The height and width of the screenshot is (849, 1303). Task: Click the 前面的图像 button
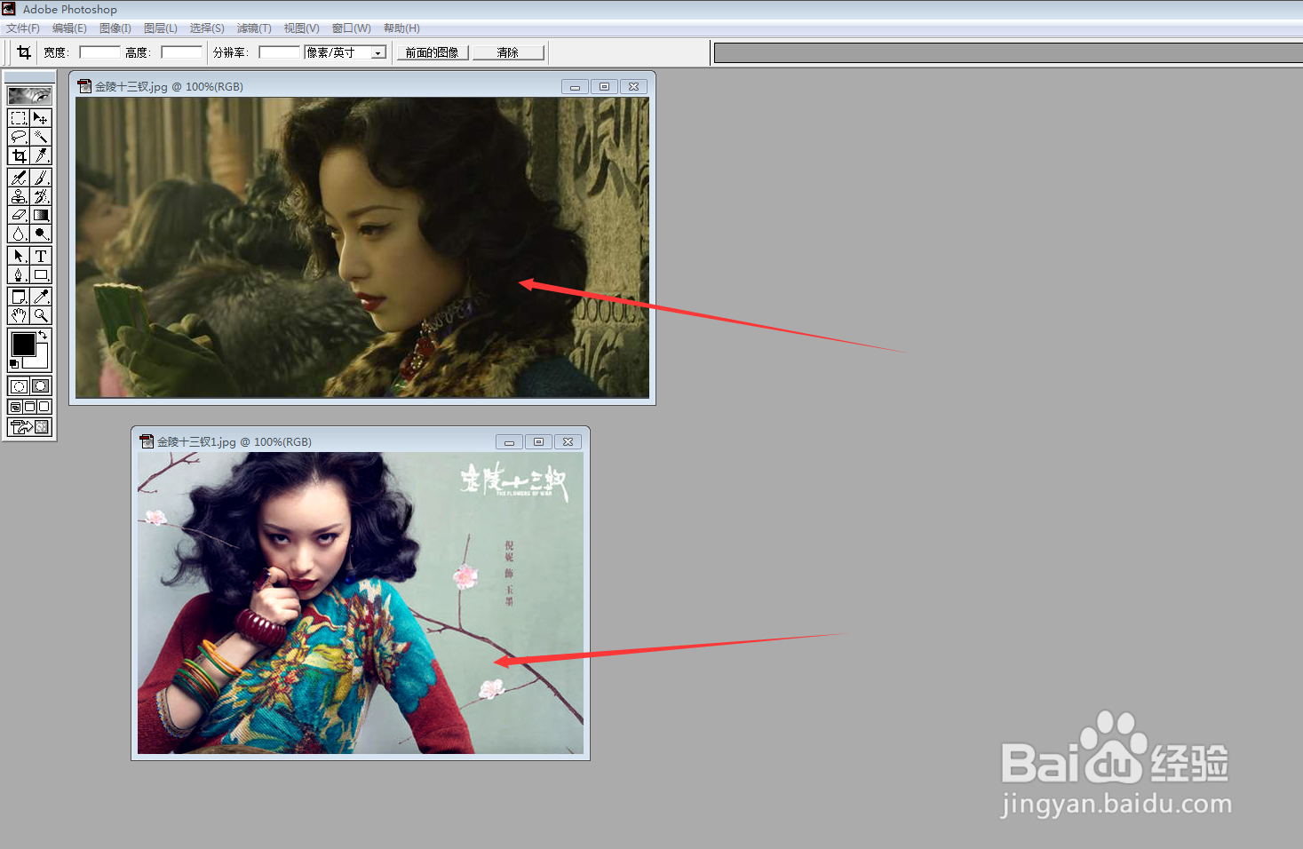[x=432, y=52]
